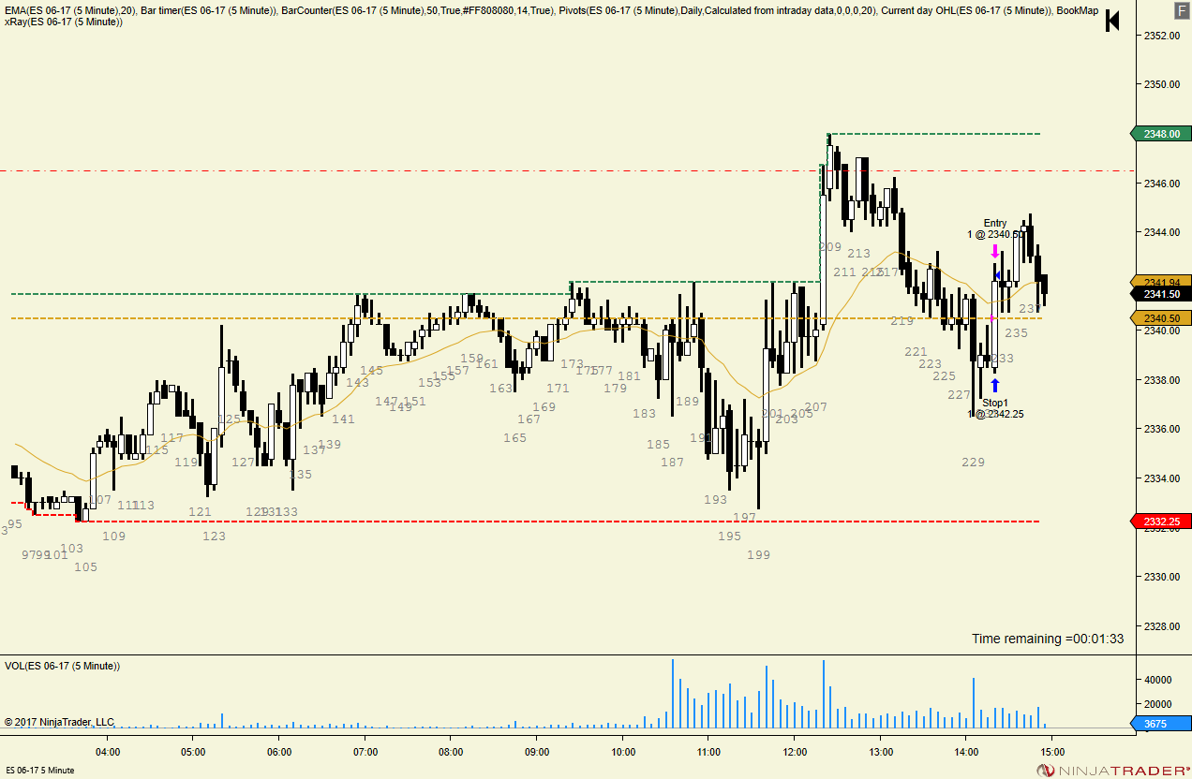
Task: Click the 15:00 time axis label
Action: [x=1051, y=752]
